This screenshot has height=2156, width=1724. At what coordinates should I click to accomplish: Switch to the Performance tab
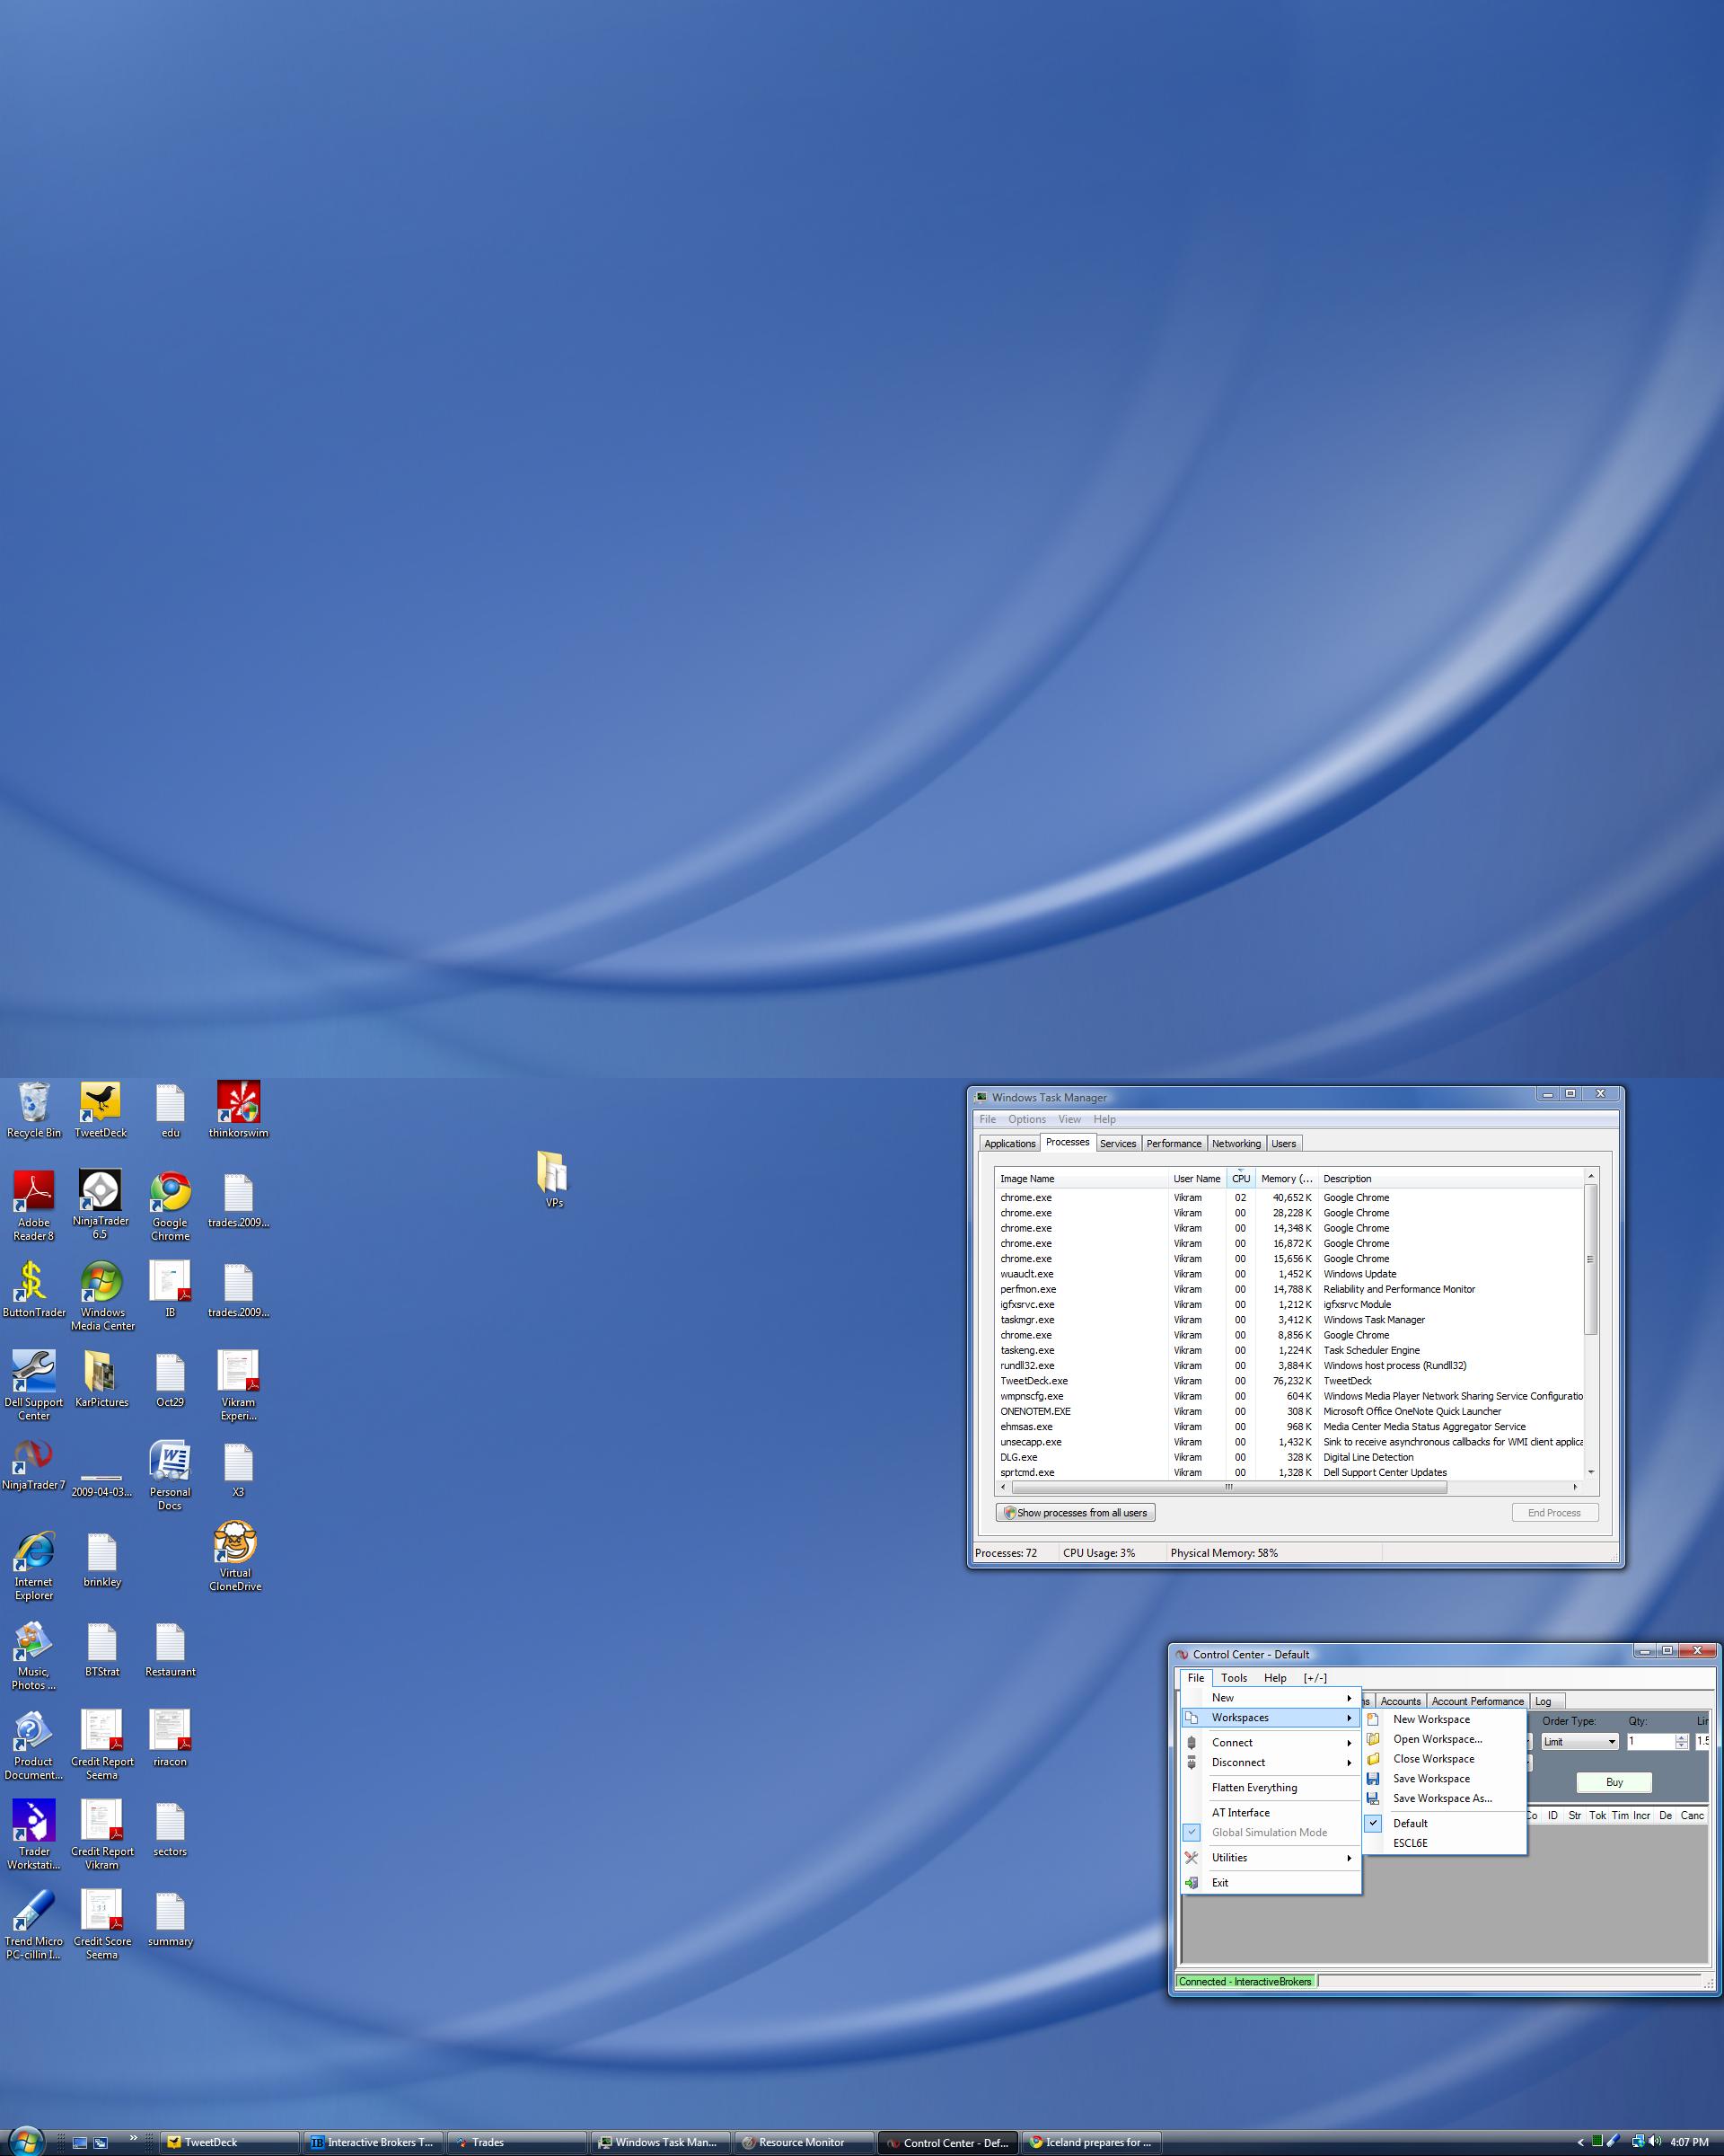pos(1174,1143)
